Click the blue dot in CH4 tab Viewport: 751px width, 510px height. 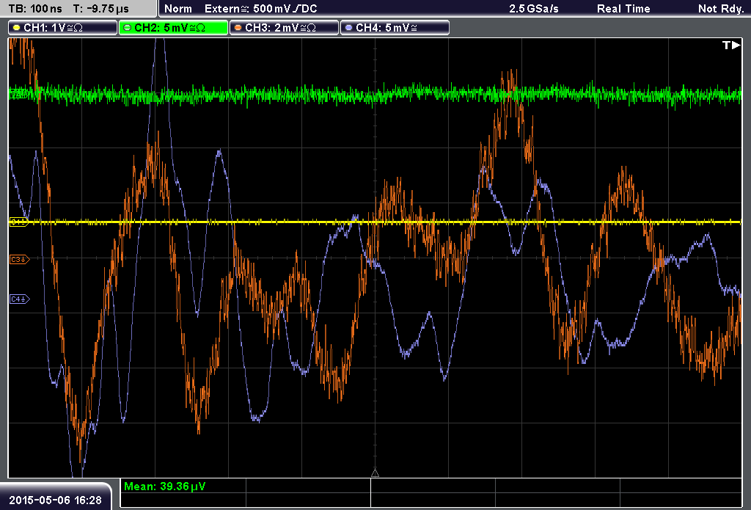[x=348, y=28]
